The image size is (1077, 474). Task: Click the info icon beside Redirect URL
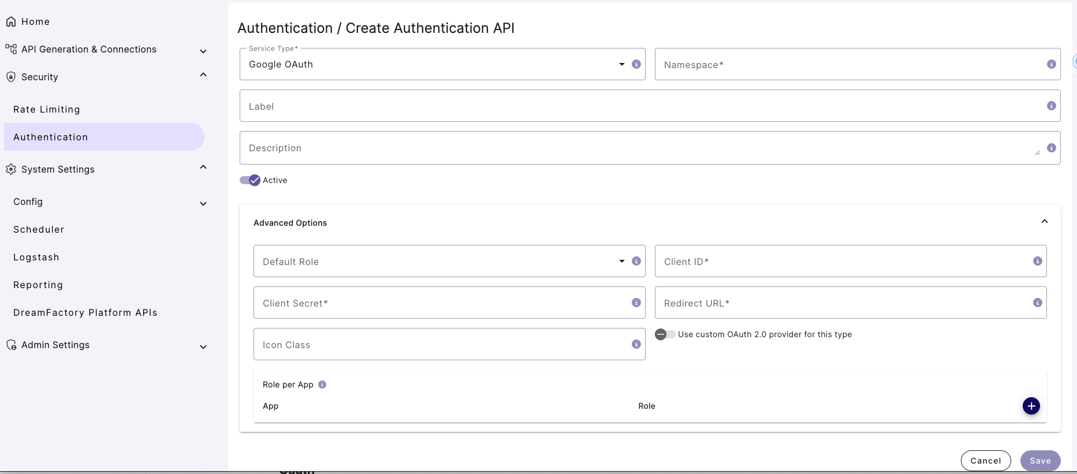tap(1037, 303)
